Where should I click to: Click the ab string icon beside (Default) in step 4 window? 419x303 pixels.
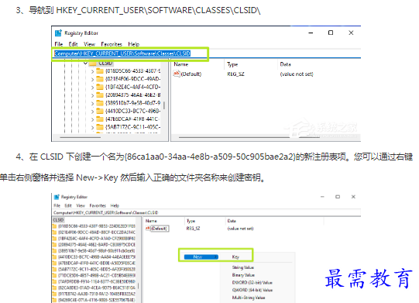[148, 228]
